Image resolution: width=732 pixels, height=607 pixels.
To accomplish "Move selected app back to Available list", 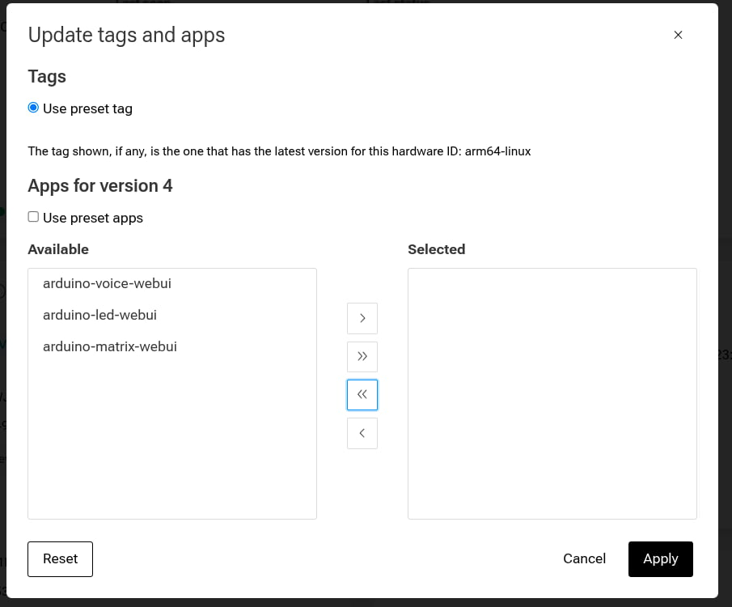I will pyautogui.click(x=362, y=434).
